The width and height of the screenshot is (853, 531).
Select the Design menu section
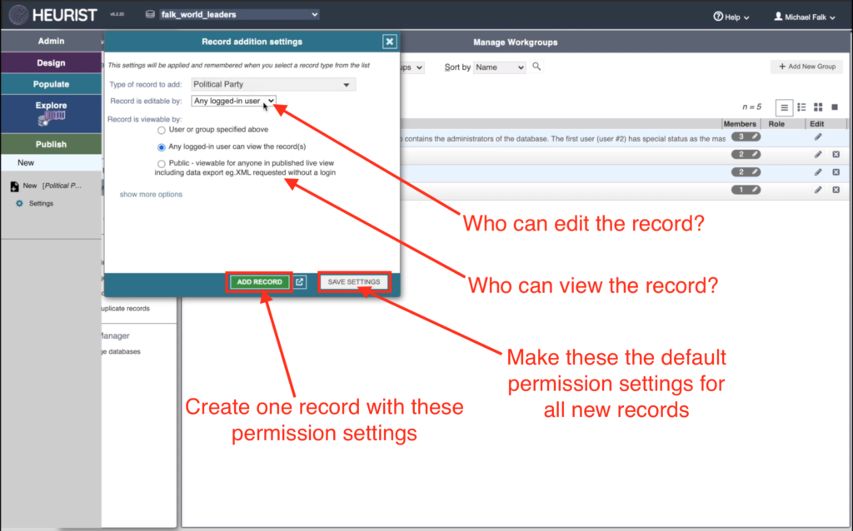click(51, 63)
